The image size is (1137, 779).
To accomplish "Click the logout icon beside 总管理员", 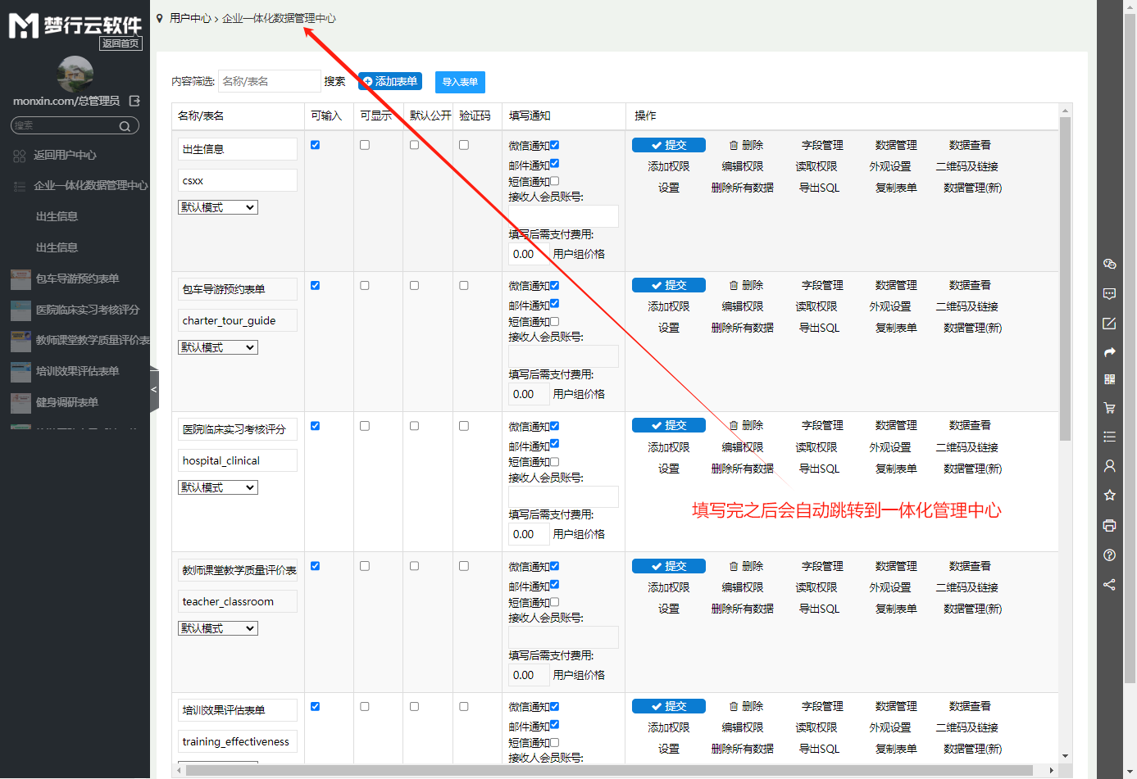I will [x=134, y=101].
